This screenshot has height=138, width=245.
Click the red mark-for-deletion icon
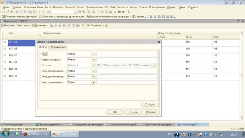pos(60,25)
